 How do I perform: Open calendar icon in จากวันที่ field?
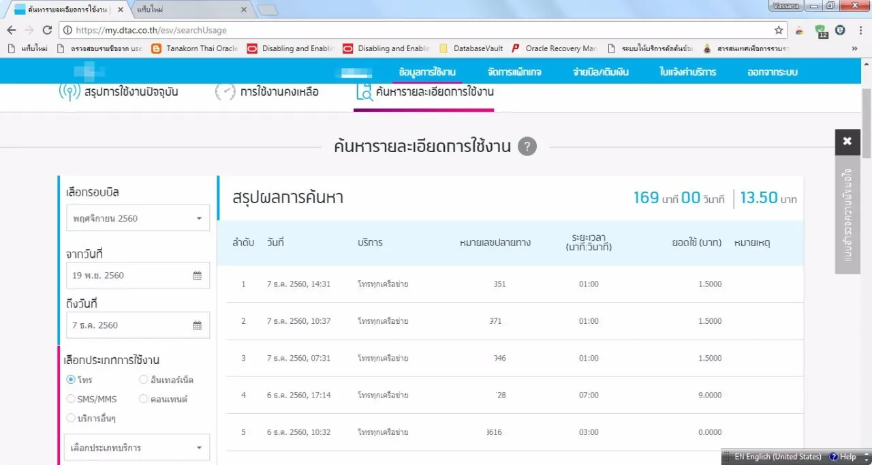197,276
